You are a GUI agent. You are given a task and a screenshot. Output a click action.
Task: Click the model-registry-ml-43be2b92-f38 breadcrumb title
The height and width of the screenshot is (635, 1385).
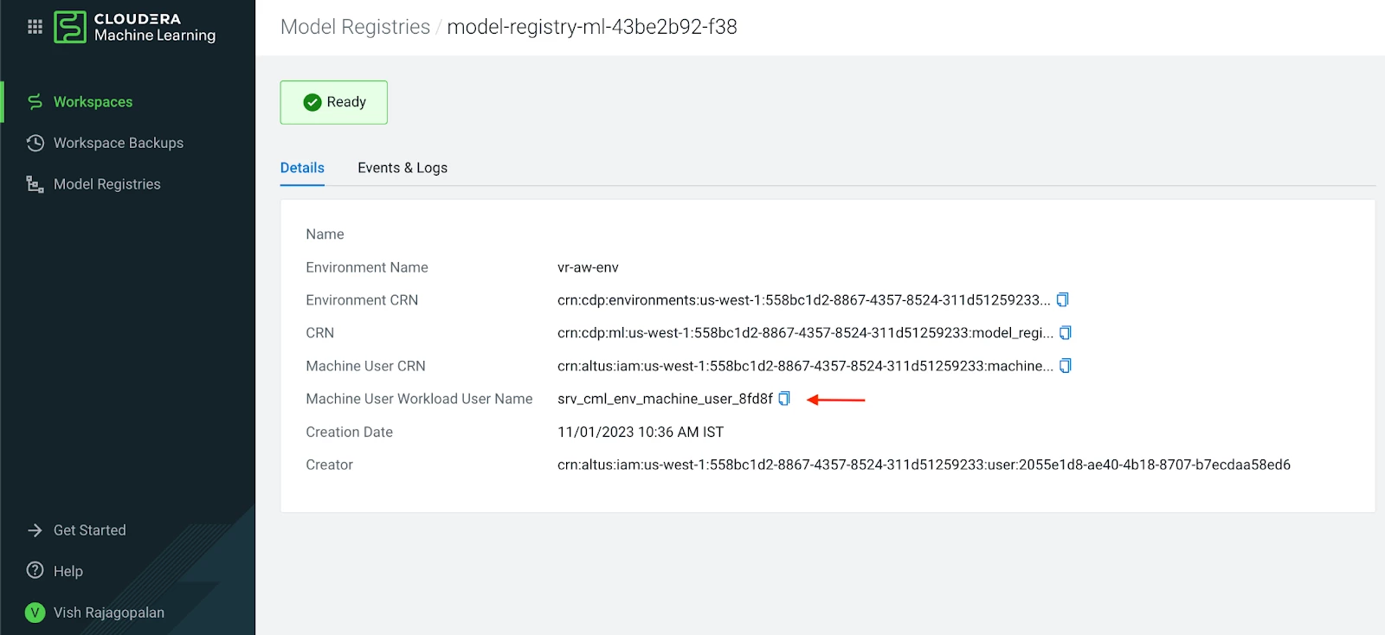click(592, 27)
